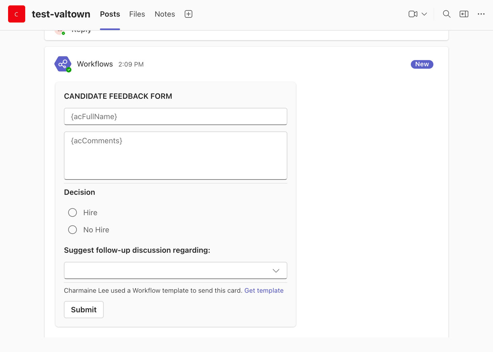Add a new tab with plus icon

point(188,14)
